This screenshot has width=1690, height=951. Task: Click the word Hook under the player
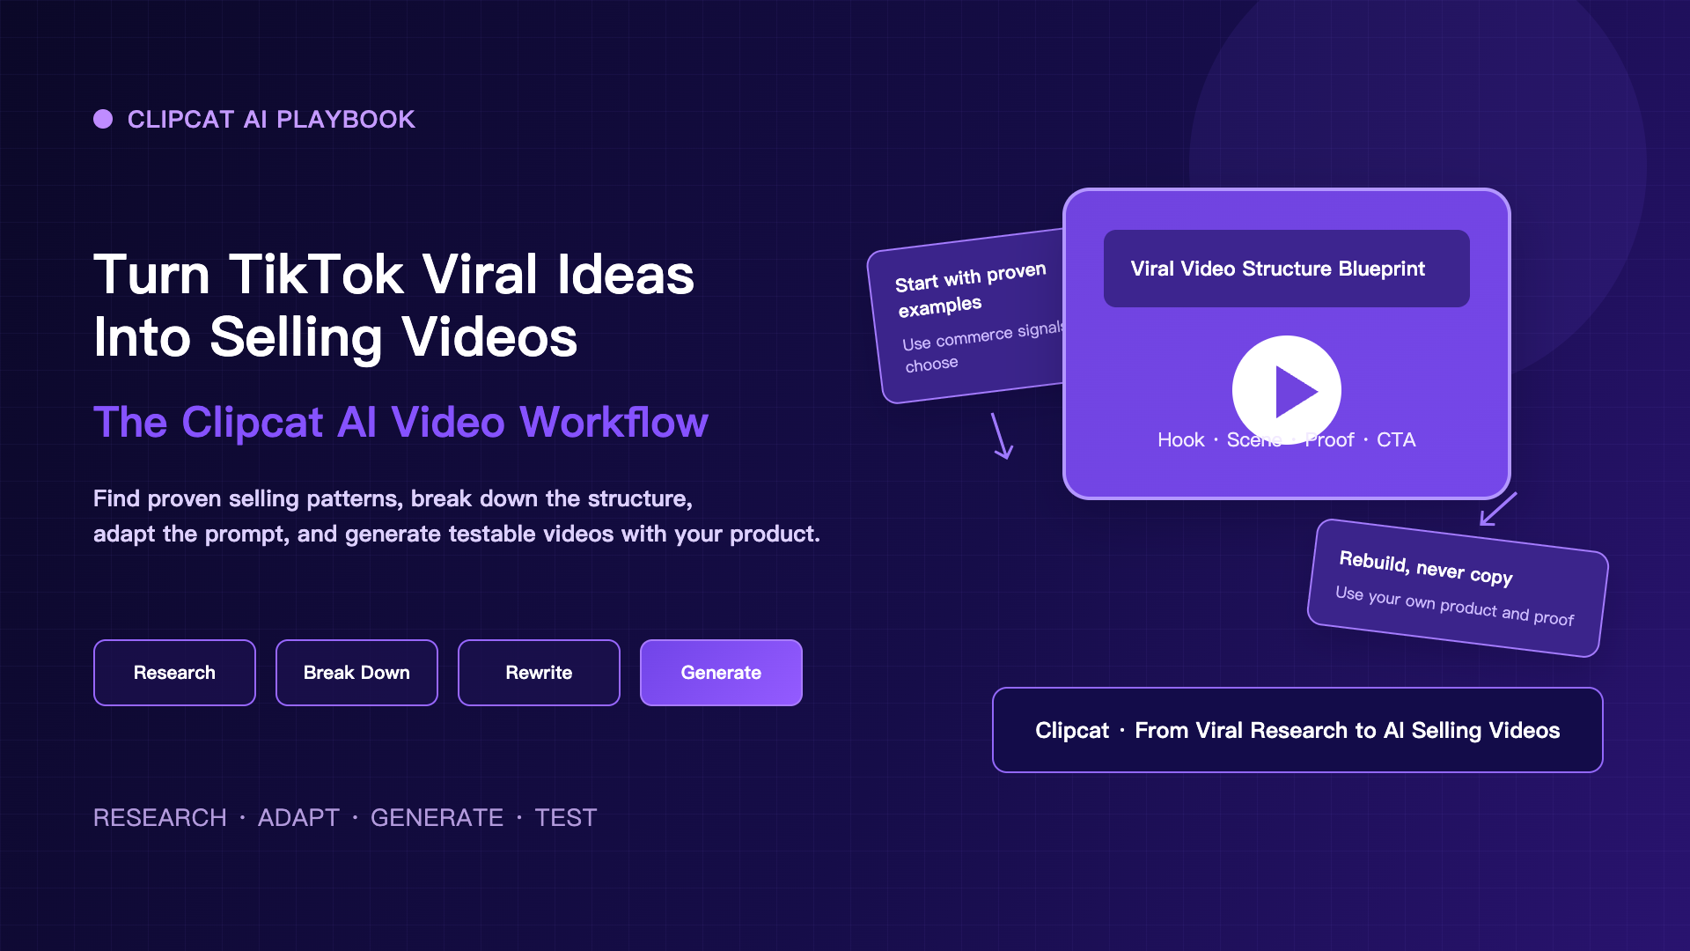click(1180, 440)
